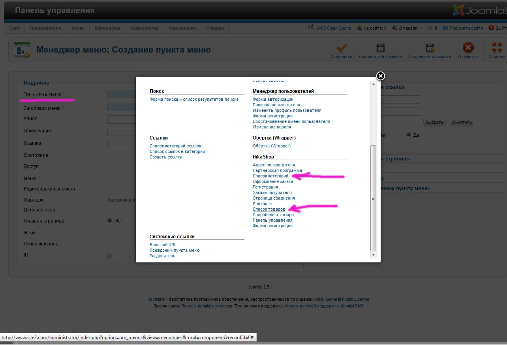Viewport: 507px width, 345px height.
Task: Choose Список товаров menu type
Action: [269, 209]
